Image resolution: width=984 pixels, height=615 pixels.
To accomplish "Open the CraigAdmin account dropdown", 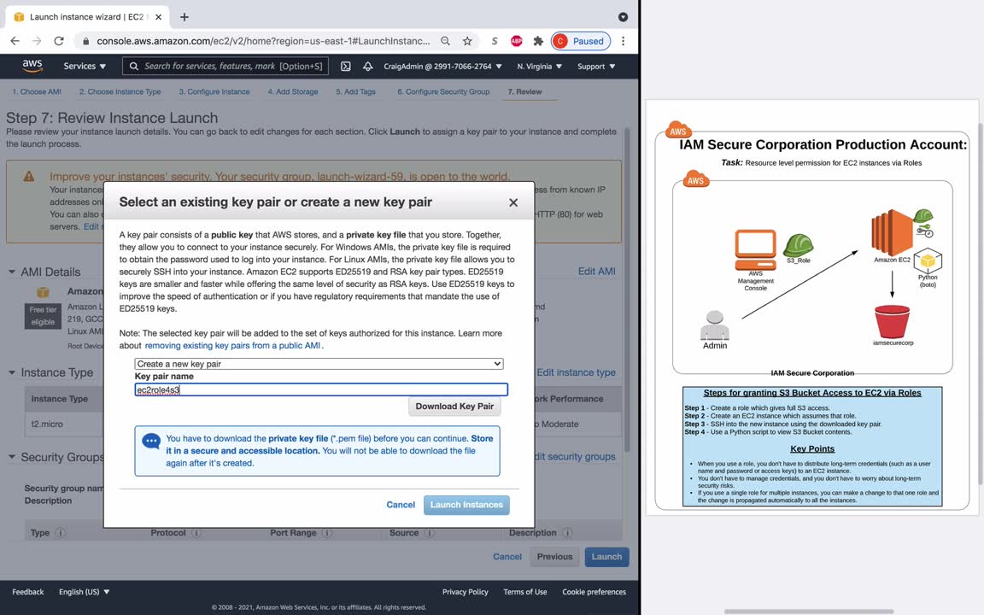I will 442,66.
